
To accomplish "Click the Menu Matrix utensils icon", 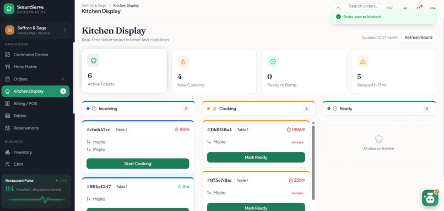I will coord(8,67).
